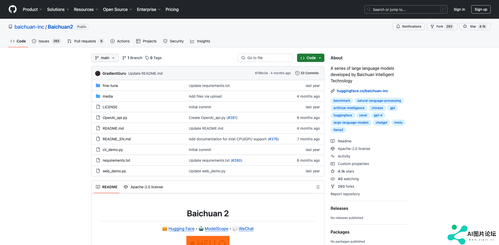Open the Hugging Face README link

click(x=181, y=229)
